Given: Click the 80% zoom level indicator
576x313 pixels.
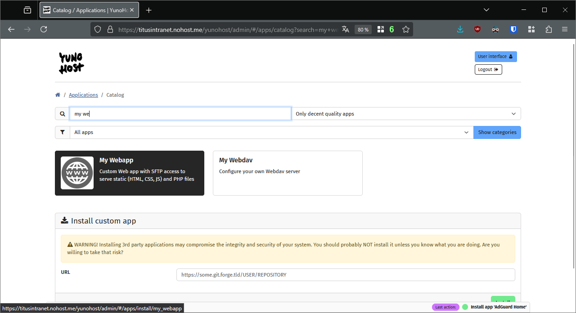Looking at the screenshot, I should pos(363,29).
